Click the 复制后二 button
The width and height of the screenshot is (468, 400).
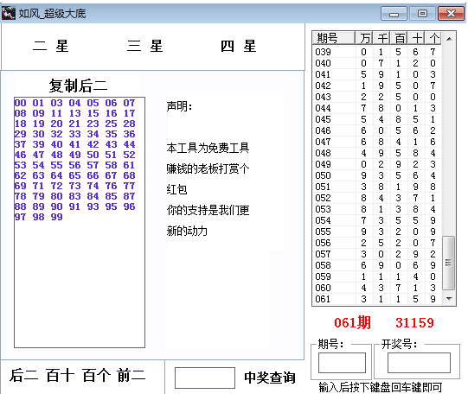(78, 86)
